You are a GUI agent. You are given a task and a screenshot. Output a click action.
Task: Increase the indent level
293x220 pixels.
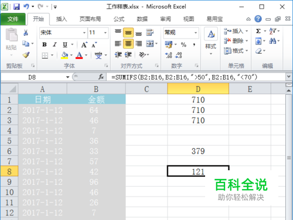tap(128, 55)
